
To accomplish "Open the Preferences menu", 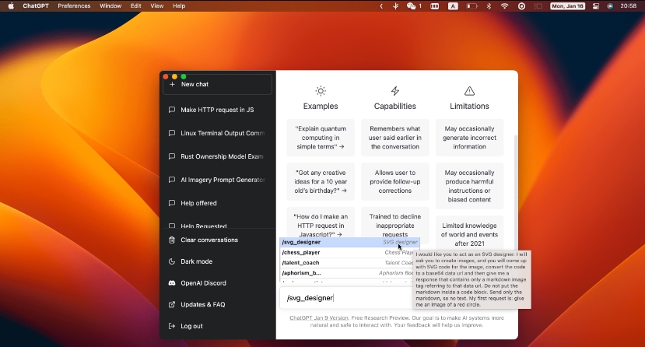I will (x=74, y=5).
